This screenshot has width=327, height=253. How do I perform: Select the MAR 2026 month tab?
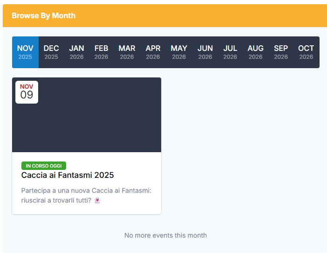(127, 52)
